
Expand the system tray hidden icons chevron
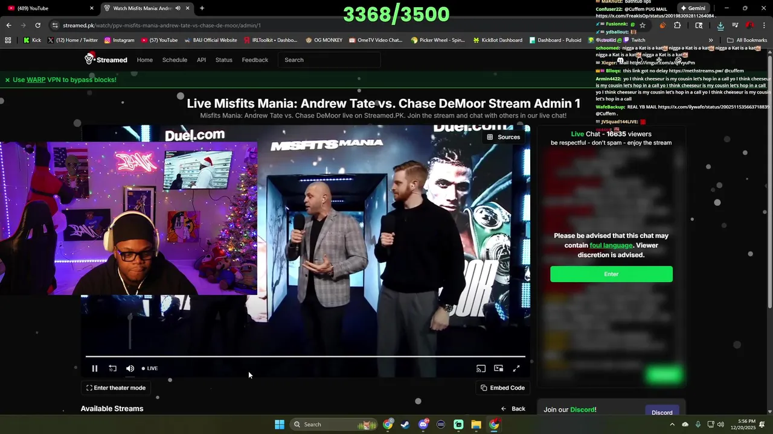point(672,424)
